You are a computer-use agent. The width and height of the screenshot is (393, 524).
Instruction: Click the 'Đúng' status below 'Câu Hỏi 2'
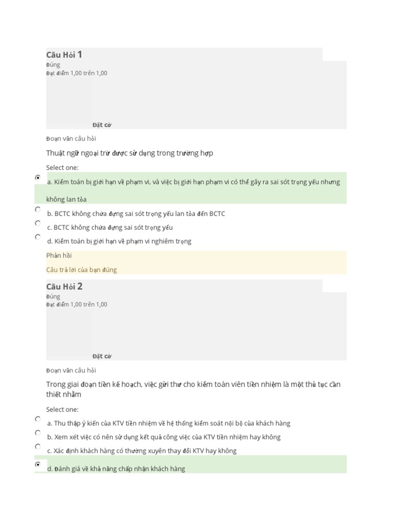(53, 296)
